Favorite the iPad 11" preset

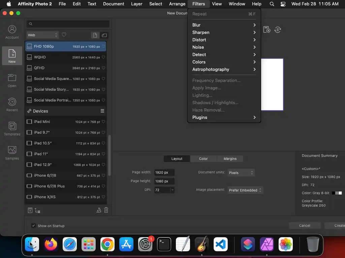[x=103, y=154]
